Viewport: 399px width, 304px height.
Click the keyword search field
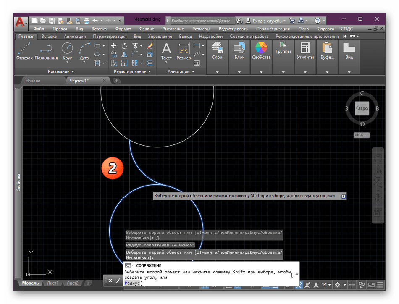pyautogui.click(x=202, y=21)
